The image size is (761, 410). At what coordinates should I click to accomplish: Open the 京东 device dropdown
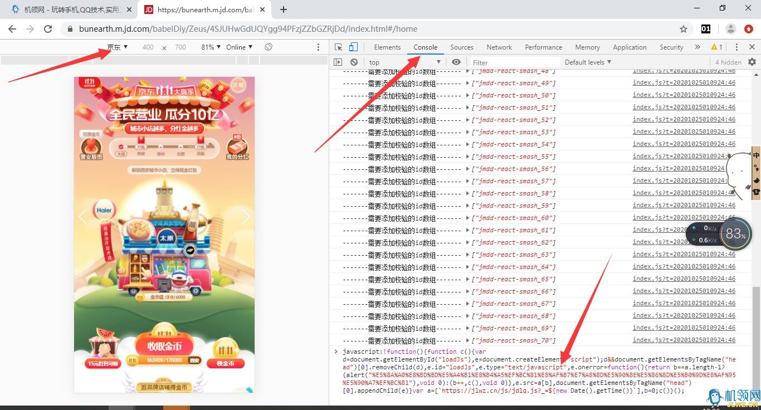tap(118, 47)
